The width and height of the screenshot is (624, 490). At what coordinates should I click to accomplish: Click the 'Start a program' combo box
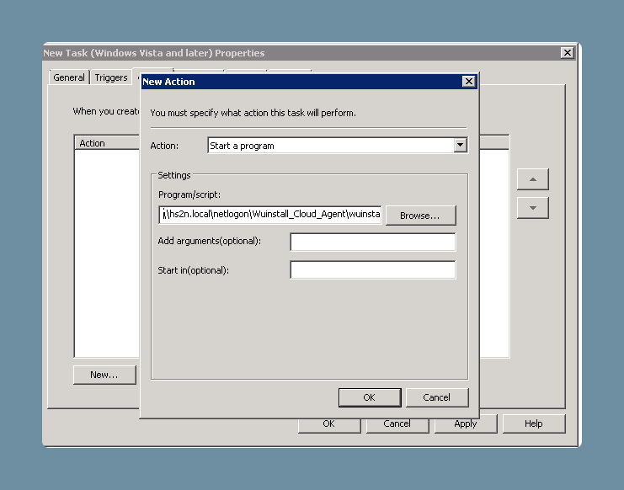338,146
